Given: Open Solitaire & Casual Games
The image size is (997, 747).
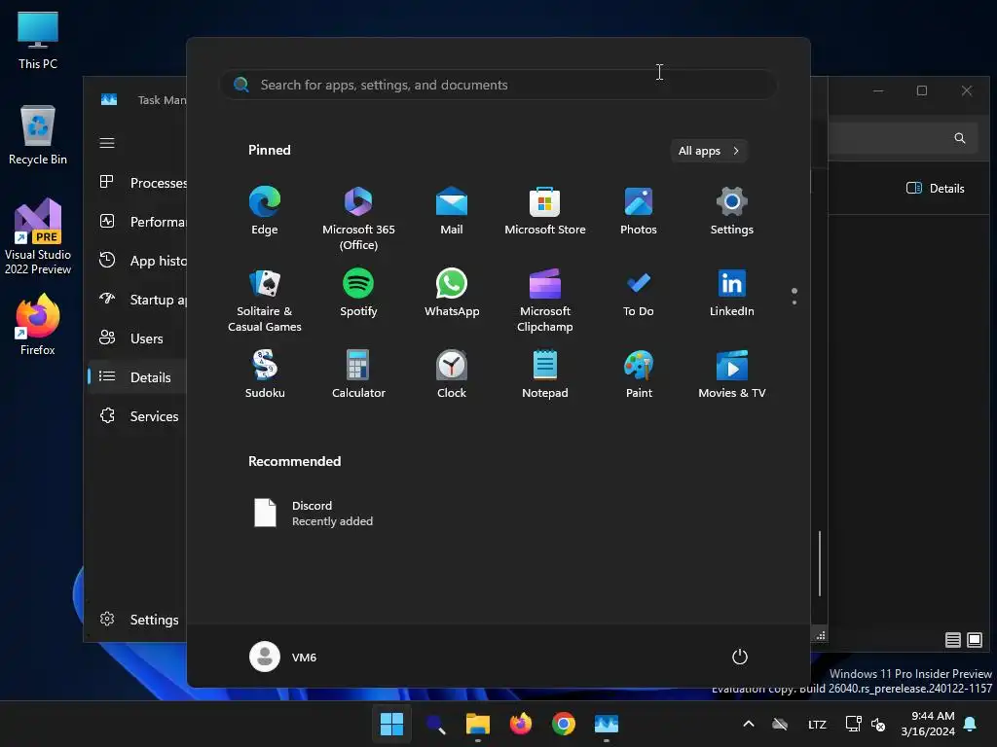Looking at the screenshot, I should [x=265, y=300].
